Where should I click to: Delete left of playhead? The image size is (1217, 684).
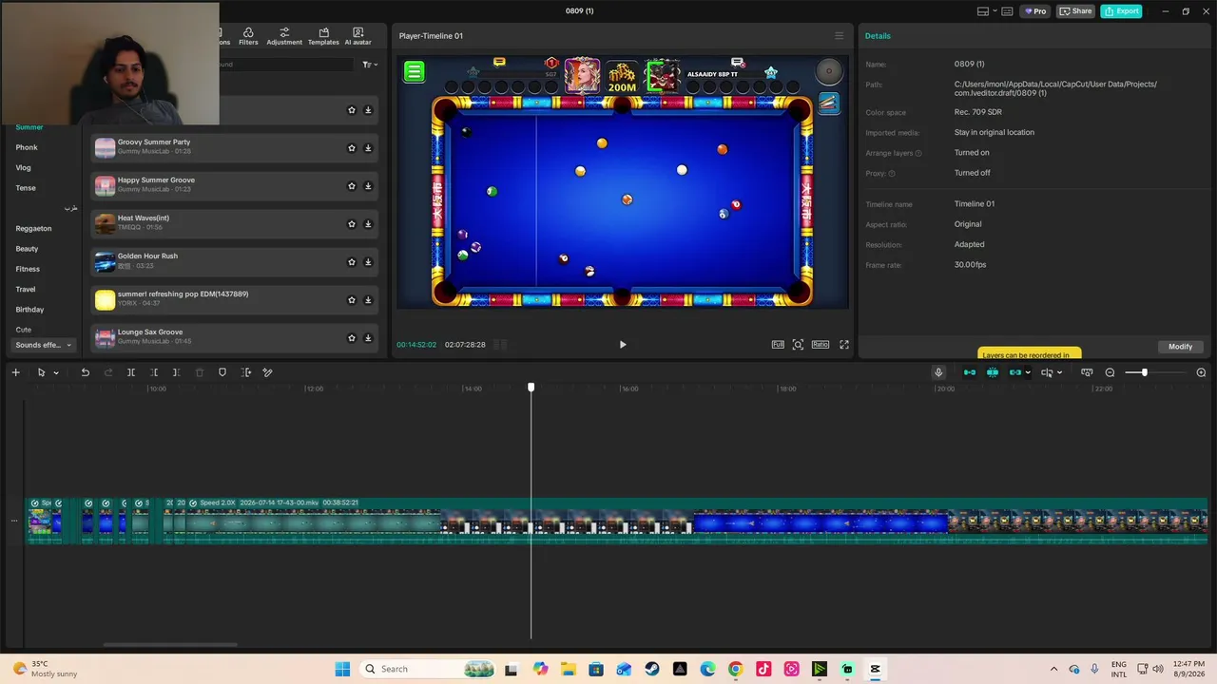(x=154, y=372)
